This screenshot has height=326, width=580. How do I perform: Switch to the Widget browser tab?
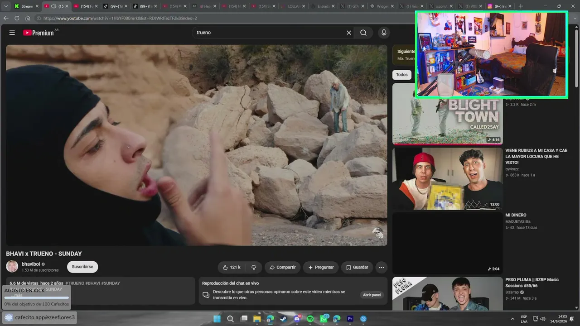pyautogui.click(x=381, y=6)
